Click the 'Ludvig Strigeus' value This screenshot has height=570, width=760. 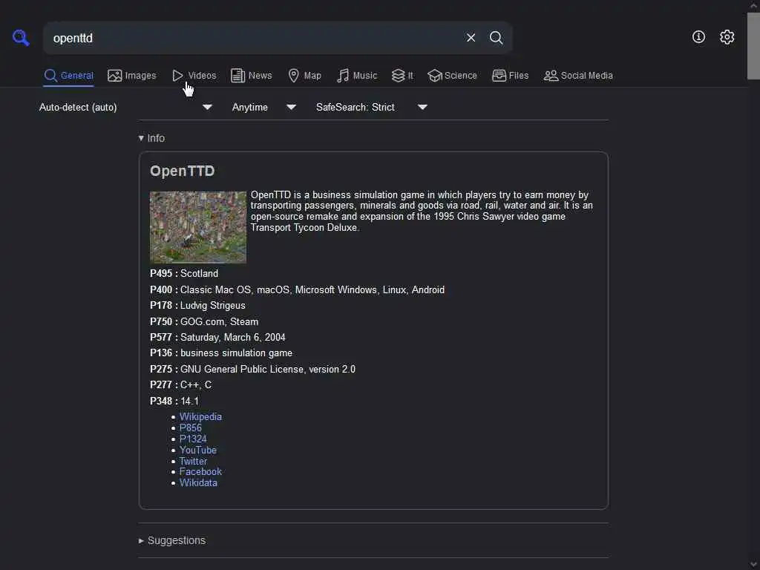(213, 305)
